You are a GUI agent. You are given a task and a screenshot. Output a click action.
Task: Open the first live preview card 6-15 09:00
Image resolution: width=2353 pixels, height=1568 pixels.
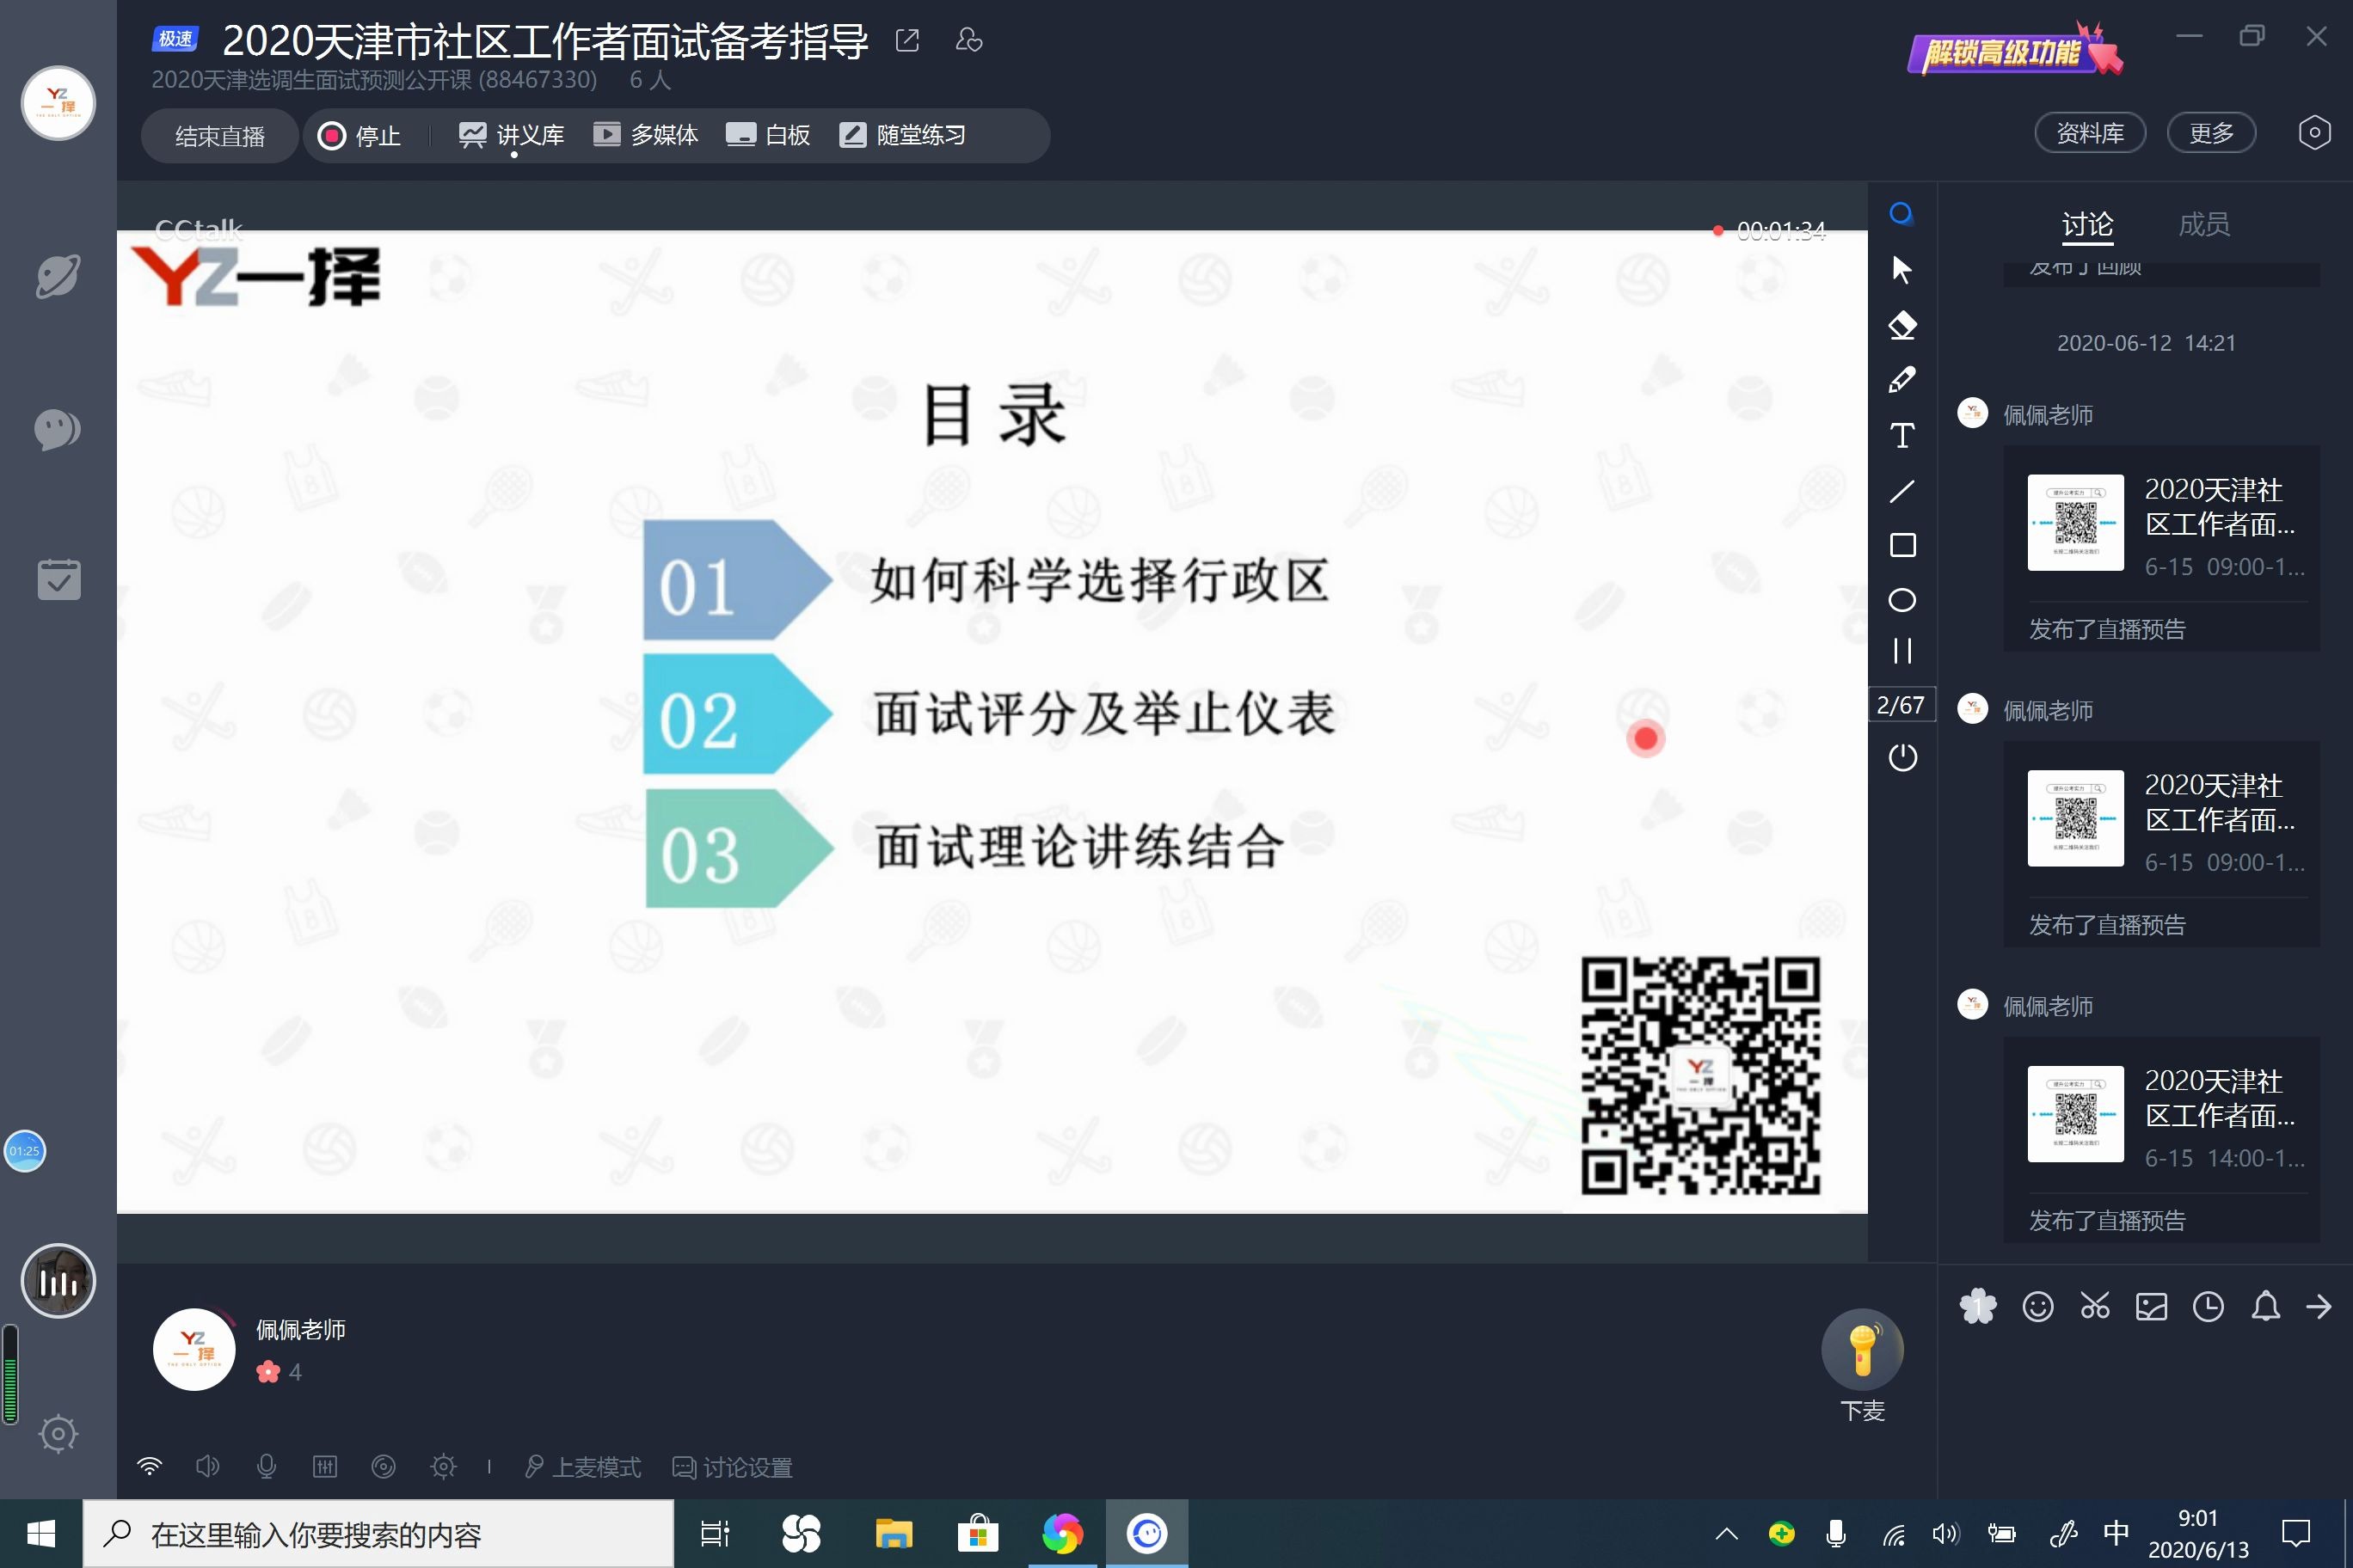(x=2161, y=548)
